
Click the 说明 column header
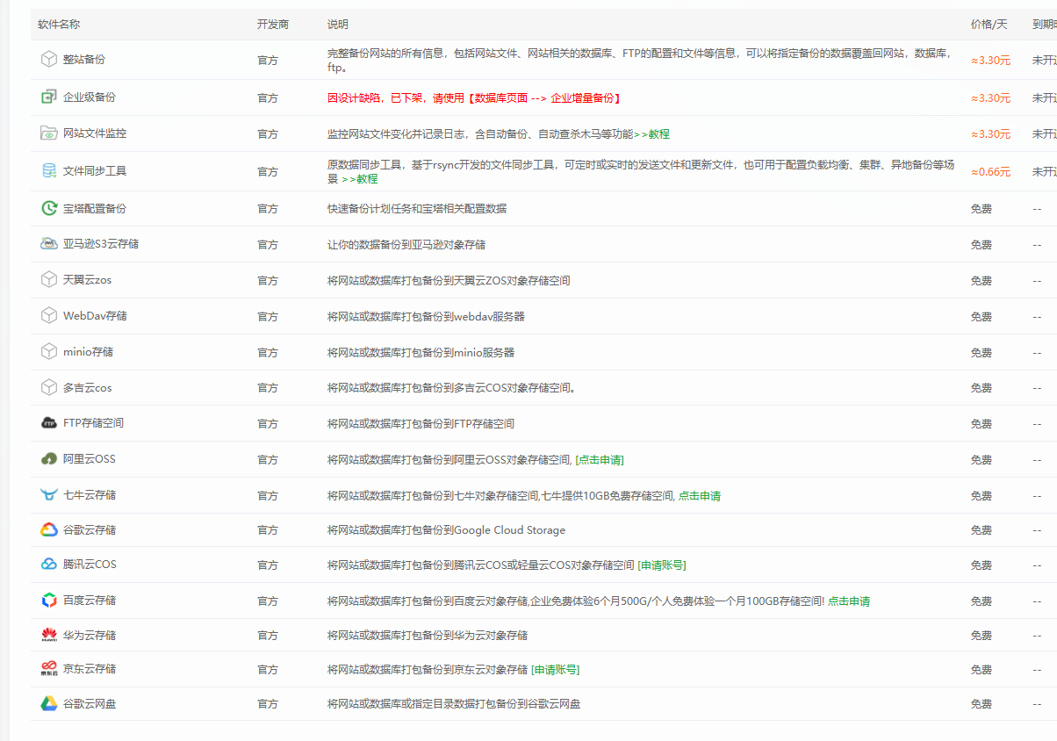coord(338,24)
